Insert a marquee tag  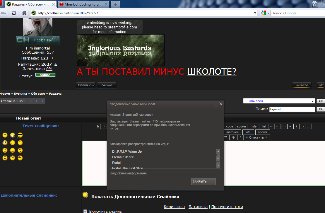232,132
